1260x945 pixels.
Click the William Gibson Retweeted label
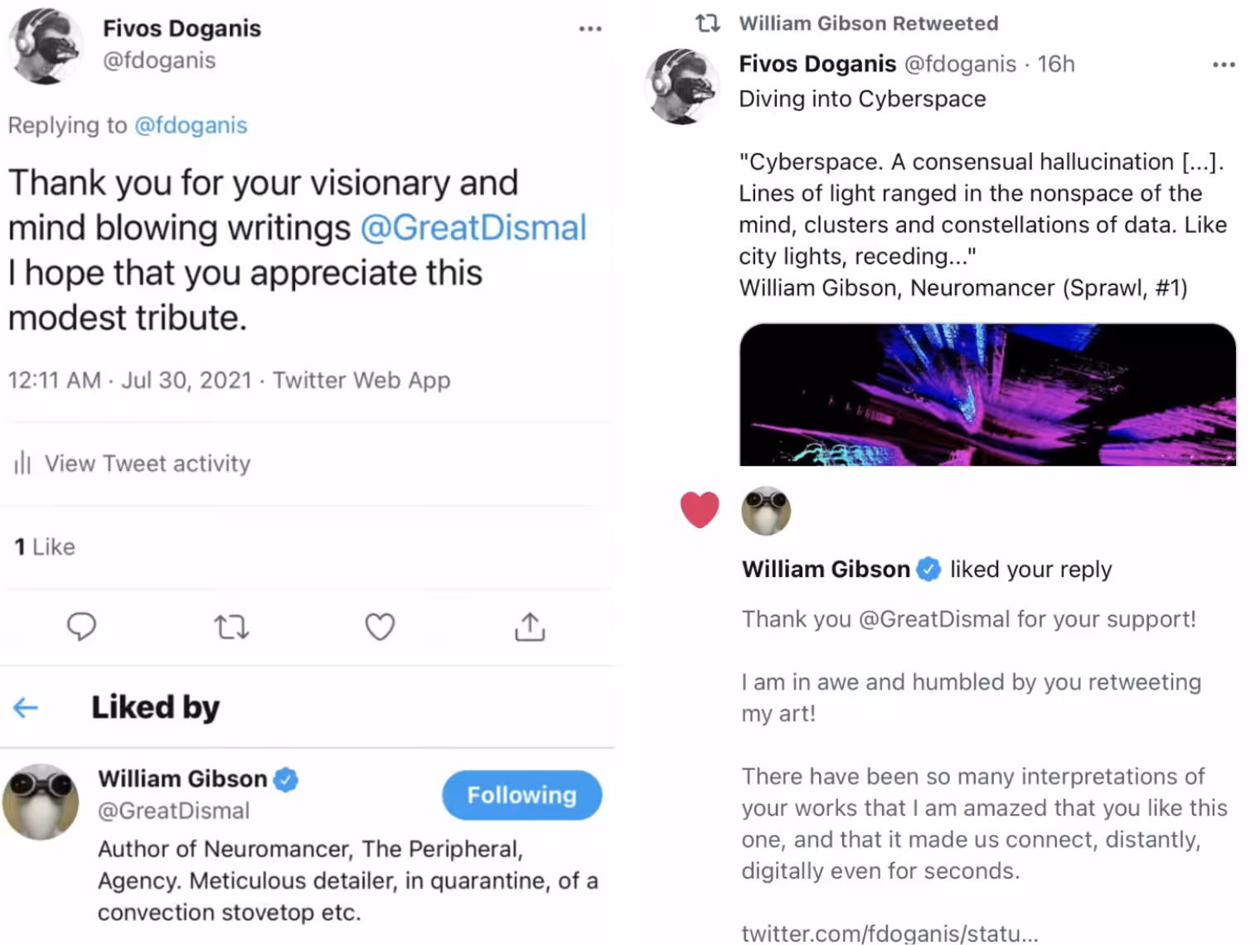pos(868,23)
